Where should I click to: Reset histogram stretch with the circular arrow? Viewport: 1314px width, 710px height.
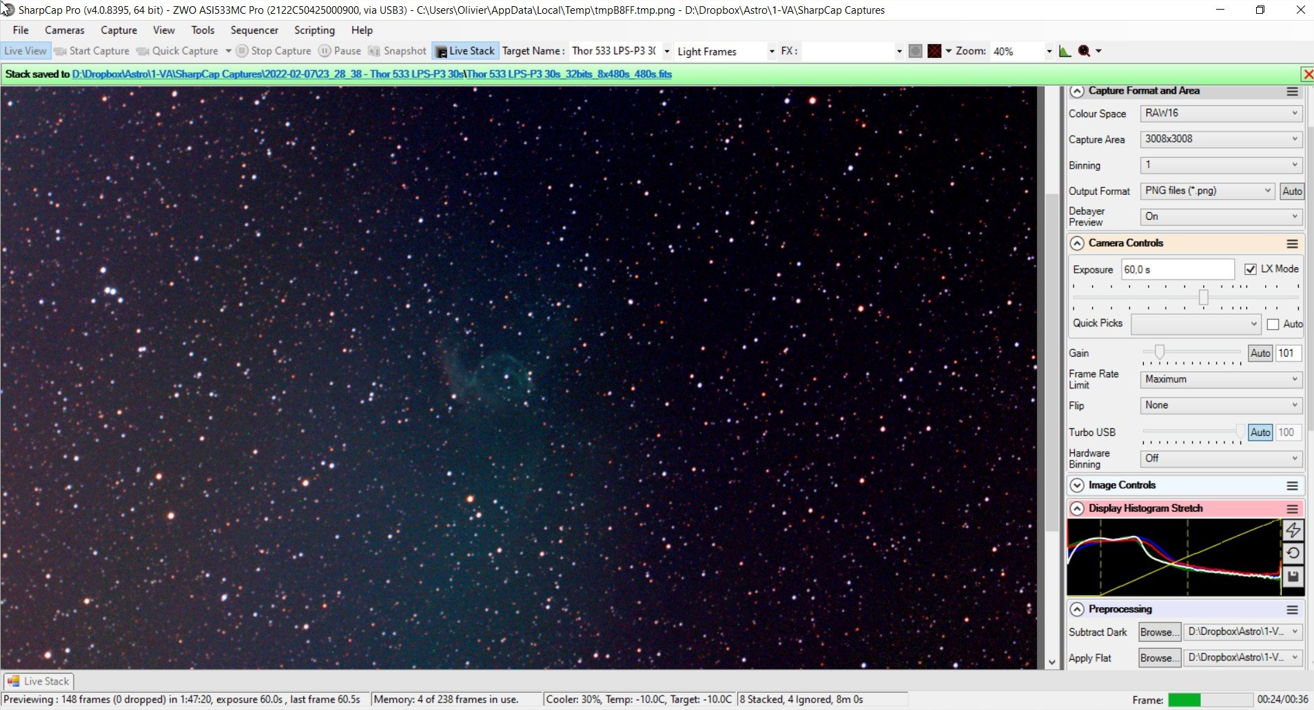[x=1293, y=553]
